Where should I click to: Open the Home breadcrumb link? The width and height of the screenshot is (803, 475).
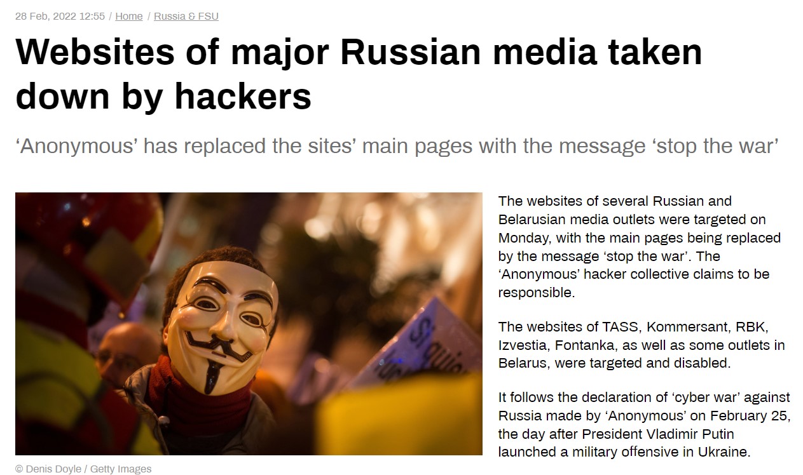tap(128, 17)
